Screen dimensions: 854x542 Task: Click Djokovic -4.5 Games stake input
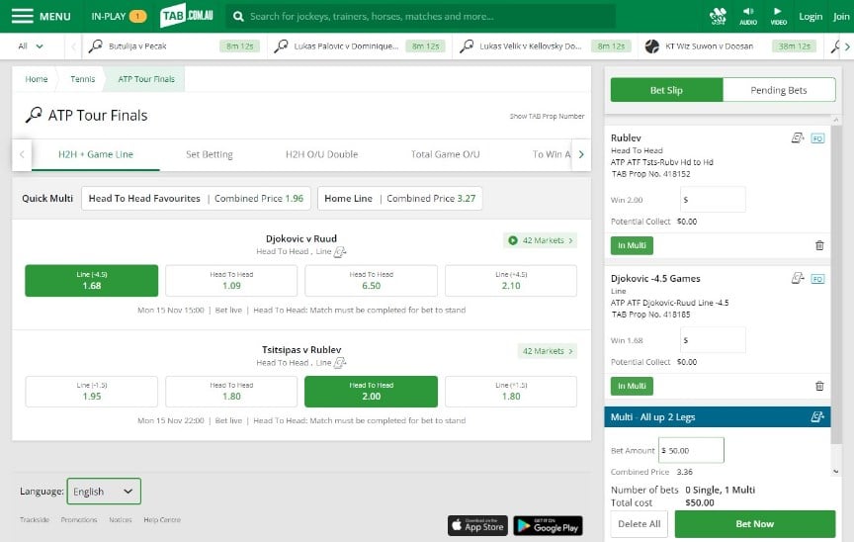[713, 340]
